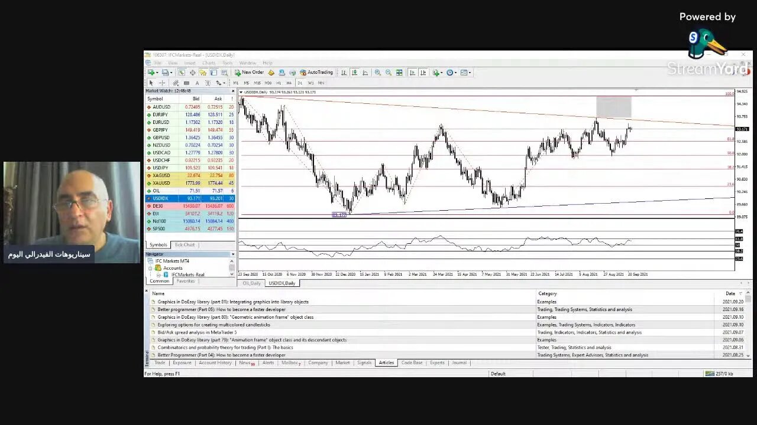Image resolution: width=757 pixels, height=425 pixels.
Task: Toggle the Terminal window icon
Action: 213,73
